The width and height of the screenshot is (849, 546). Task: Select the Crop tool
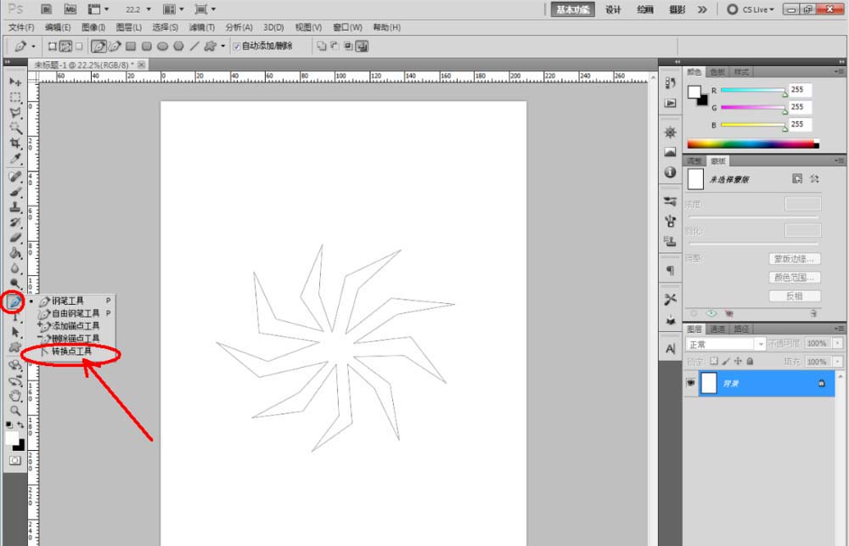point(15,144)
